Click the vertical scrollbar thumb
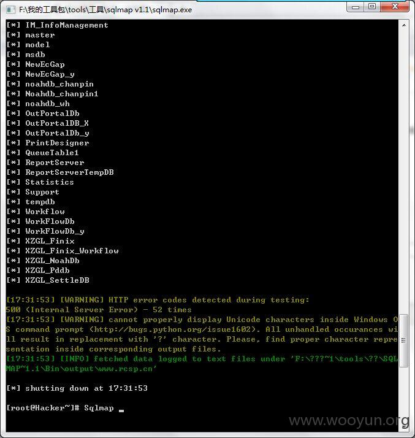Image resolution: width=415 pixels, height=438 pixels. tap(404, 340)
